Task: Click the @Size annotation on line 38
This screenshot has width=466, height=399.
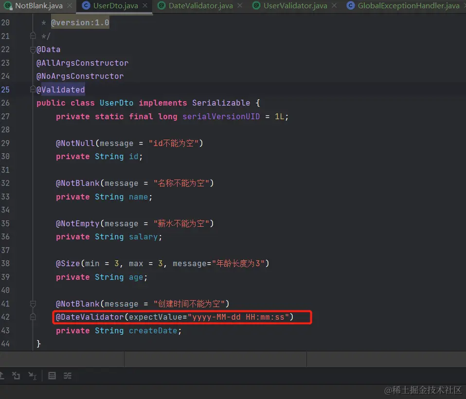Action: (68, 263)
